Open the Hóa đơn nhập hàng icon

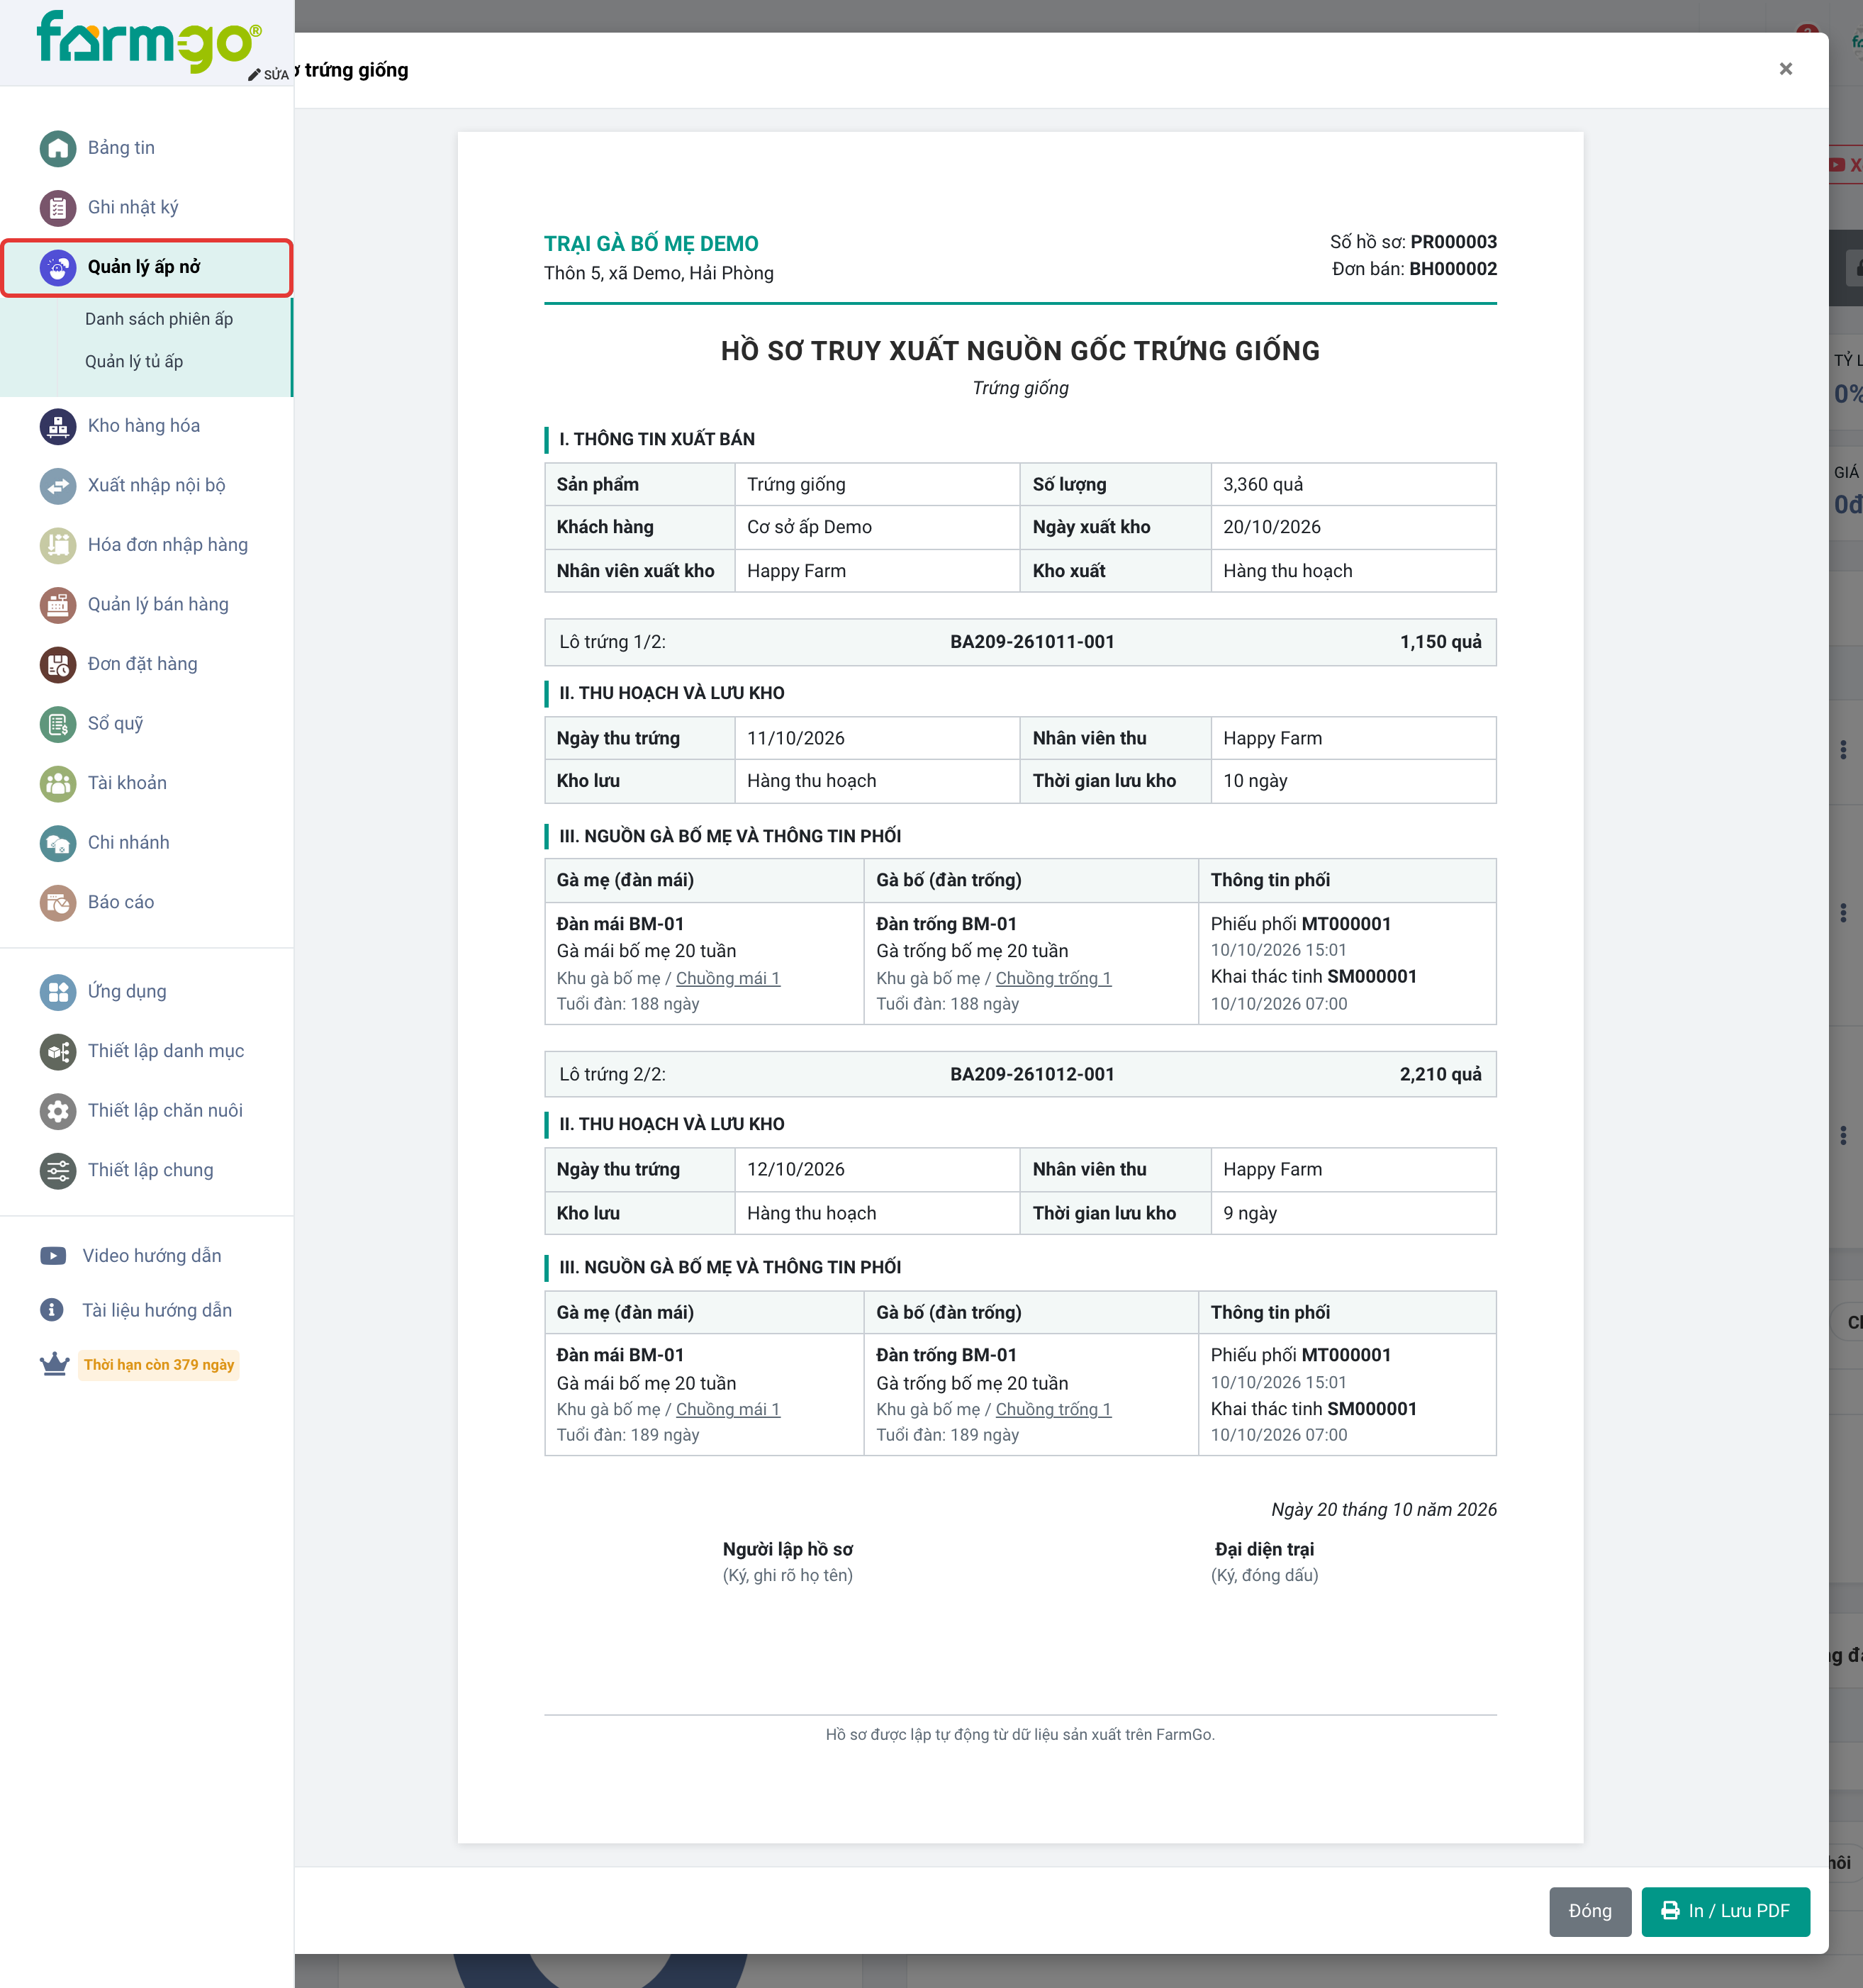click(x=58, y=545)
